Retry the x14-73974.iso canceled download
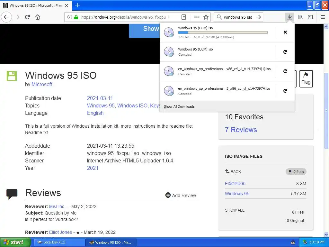 [x=285, y=91]
